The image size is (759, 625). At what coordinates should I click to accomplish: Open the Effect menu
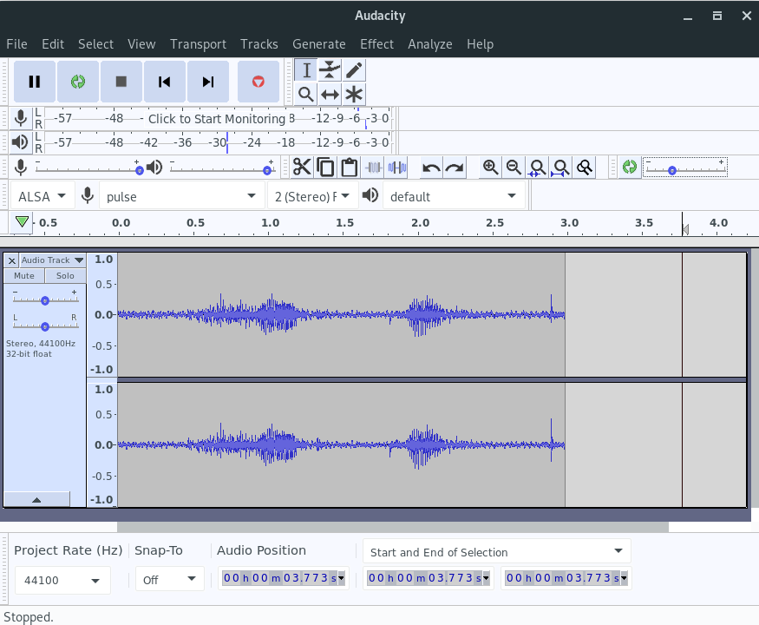click(x=376, y=44)
